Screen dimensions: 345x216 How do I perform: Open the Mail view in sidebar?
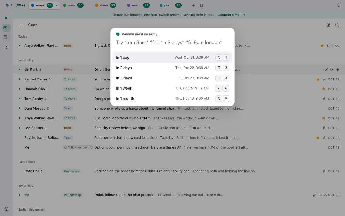tap(6, 28)
